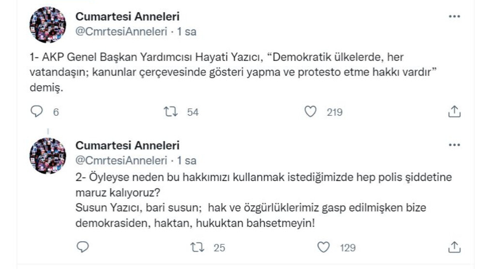Like the first tweet with 219 likes
Screen dimensions: 479x269
310,112
